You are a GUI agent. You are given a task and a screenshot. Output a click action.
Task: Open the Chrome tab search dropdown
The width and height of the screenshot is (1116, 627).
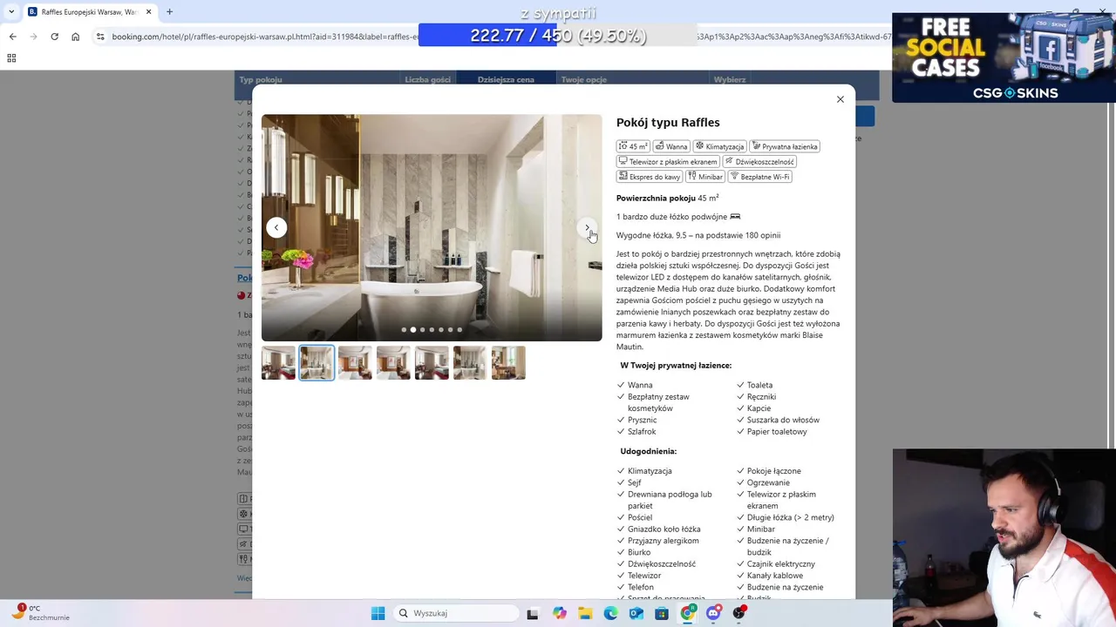(10, 11)
